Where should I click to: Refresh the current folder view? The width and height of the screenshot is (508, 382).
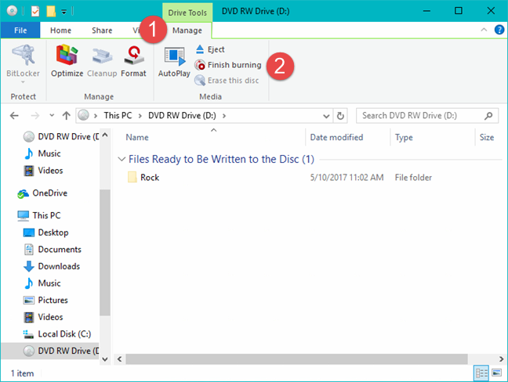(340, 116)
